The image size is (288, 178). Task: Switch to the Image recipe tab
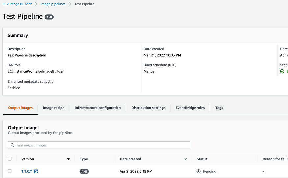54,108
